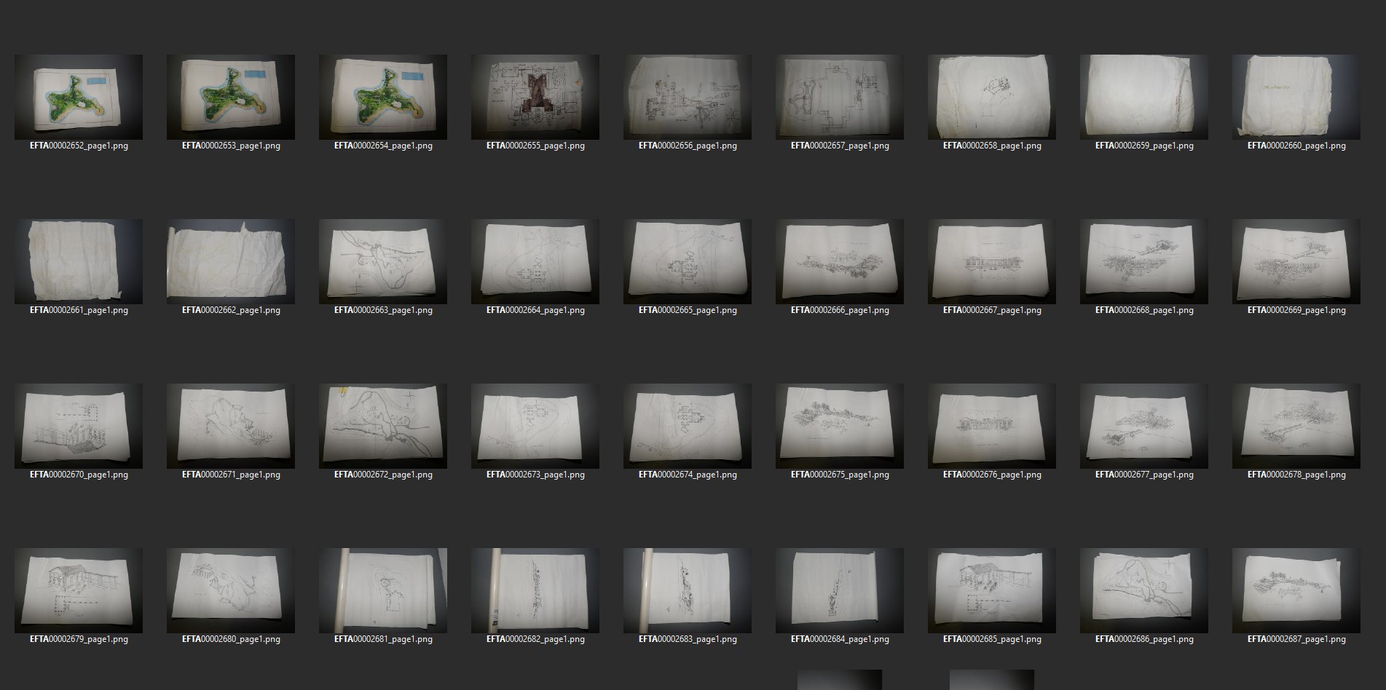Click the filename text EFTA00002660_page1.png
The image size is (1386, 690).
[x=1296, y=146]
